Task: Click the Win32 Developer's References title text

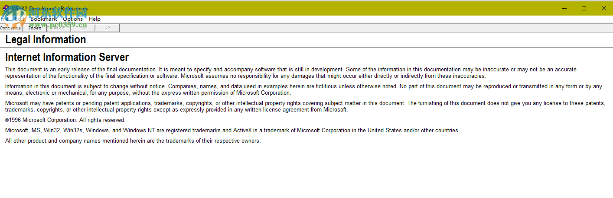Action: (50, 8)
